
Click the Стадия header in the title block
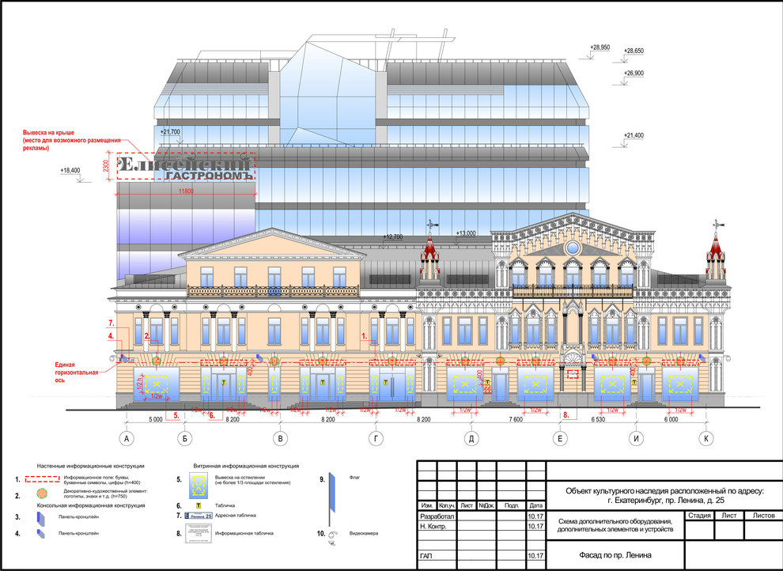pyautogui.click(x=699, y=516)
